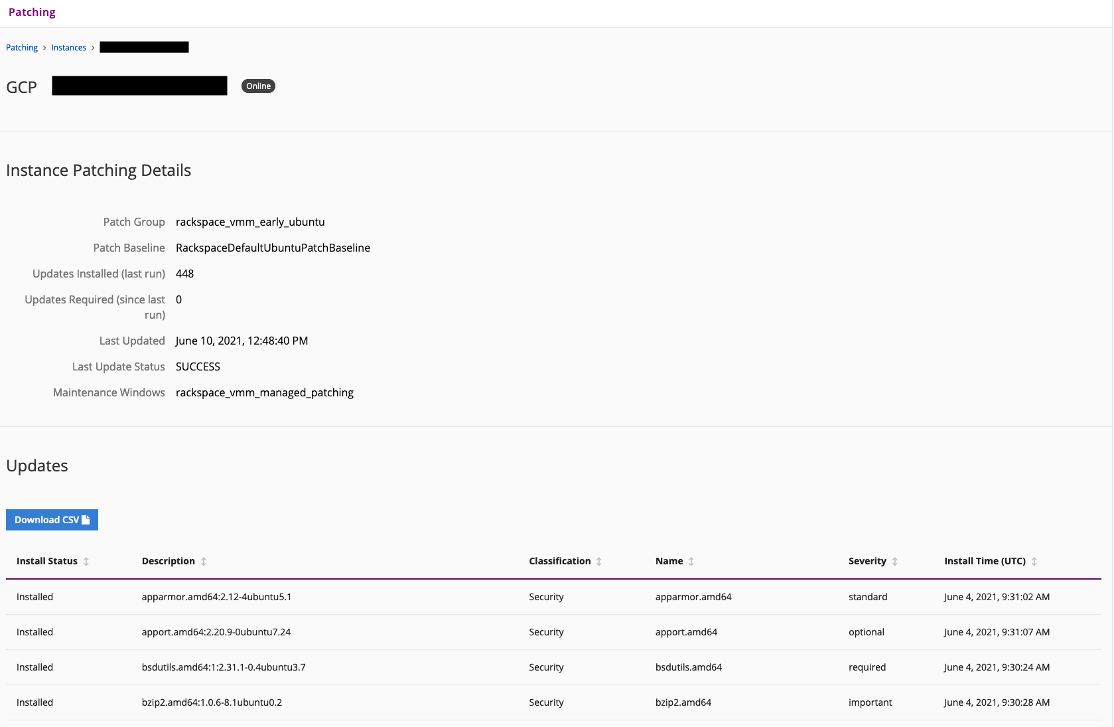Toggle sort order on the Name column

pos(691,561)
